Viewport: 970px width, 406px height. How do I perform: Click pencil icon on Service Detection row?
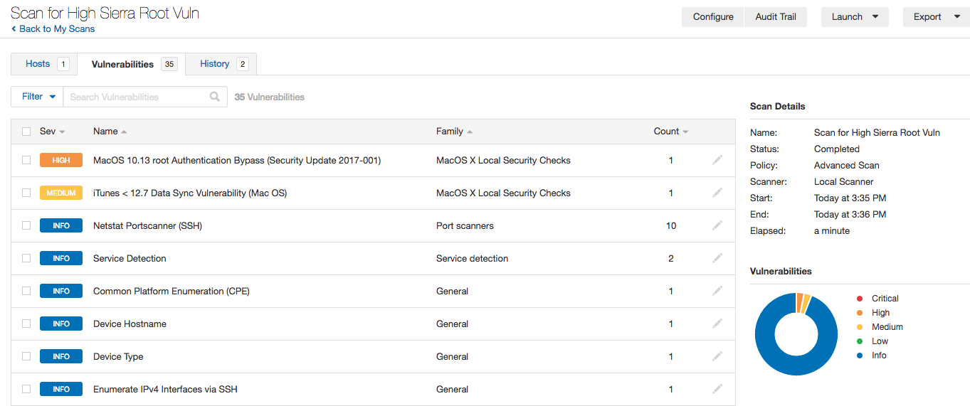pyautogui.click(x=717, y=258)
